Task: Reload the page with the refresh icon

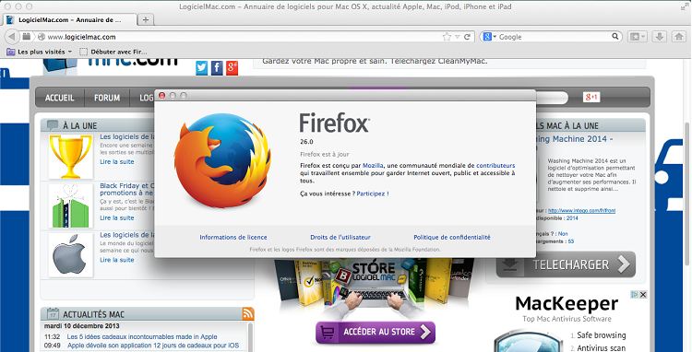Action: pyautogui.click(x=468, y=37)
